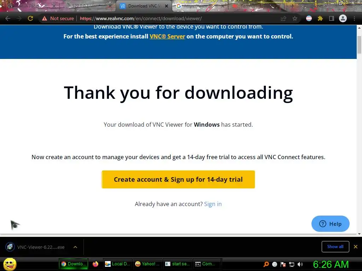The height and width of the screenshot is (271, 362).
Task: Click the scrollbar up arrow
Action: click(360, 28)
